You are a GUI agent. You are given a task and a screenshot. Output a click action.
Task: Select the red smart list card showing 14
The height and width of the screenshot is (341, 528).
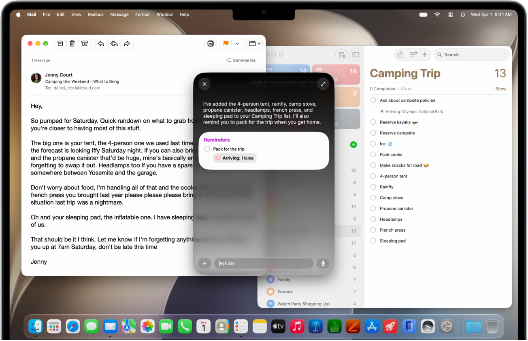click(x=336, y=74)
